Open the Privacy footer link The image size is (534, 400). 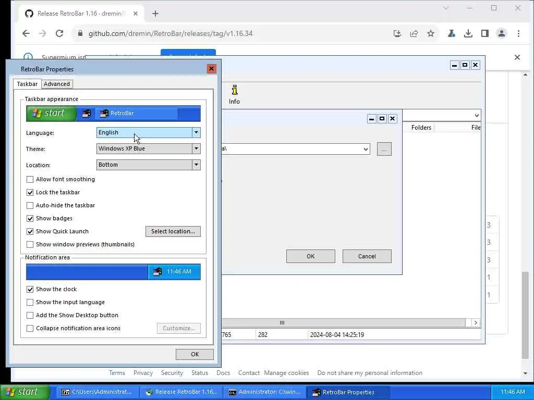[143, 373]
